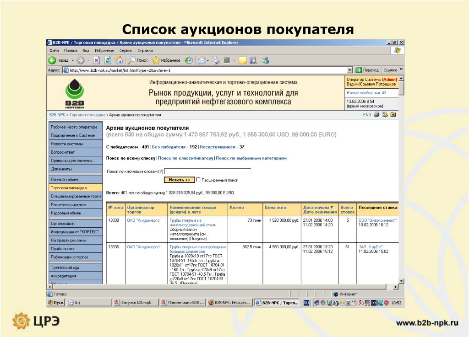Click the printer icon next to ENG
Viewport: 469px width, 337px height.
point(376,115)
